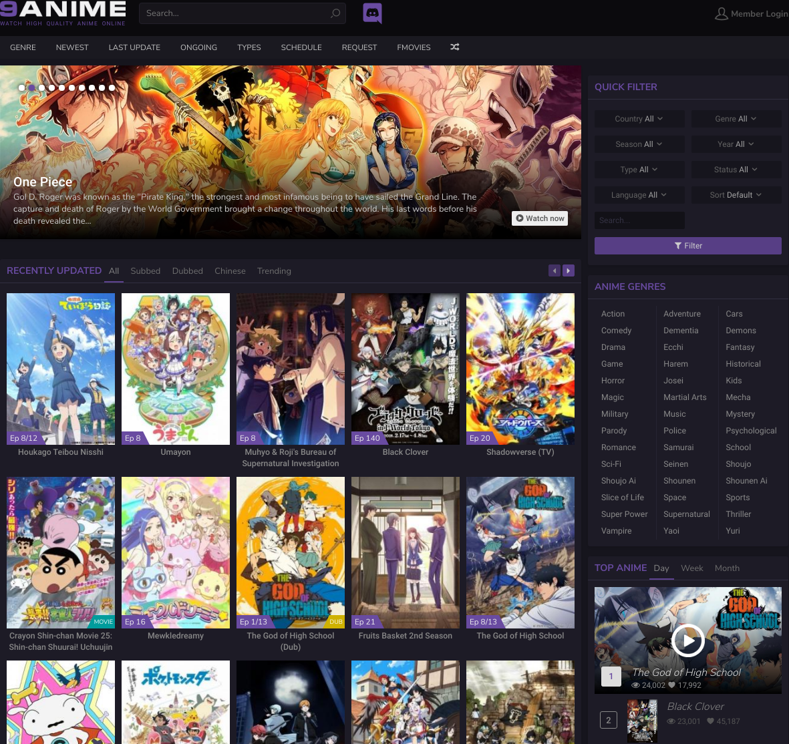Open the TYPES menu item
Image resolution: width=789 pixels, height=744 pixels.
coord(249,47)
